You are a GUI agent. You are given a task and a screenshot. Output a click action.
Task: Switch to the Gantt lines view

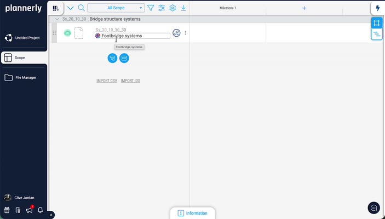377,34
